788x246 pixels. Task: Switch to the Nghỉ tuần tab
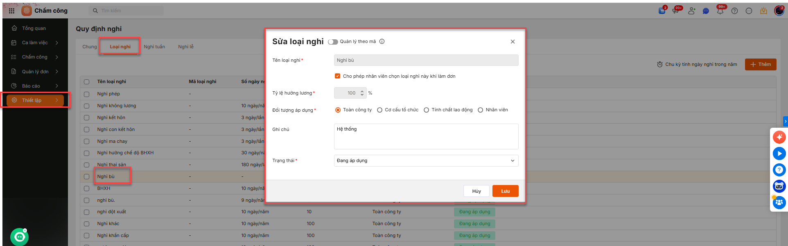pos(154,47)
